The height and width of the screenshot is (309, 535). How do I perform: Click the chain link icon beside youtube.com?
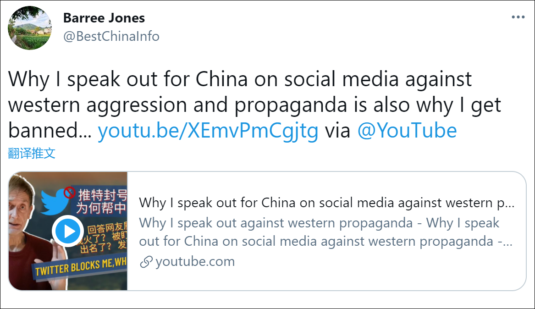tap(146, 262)
